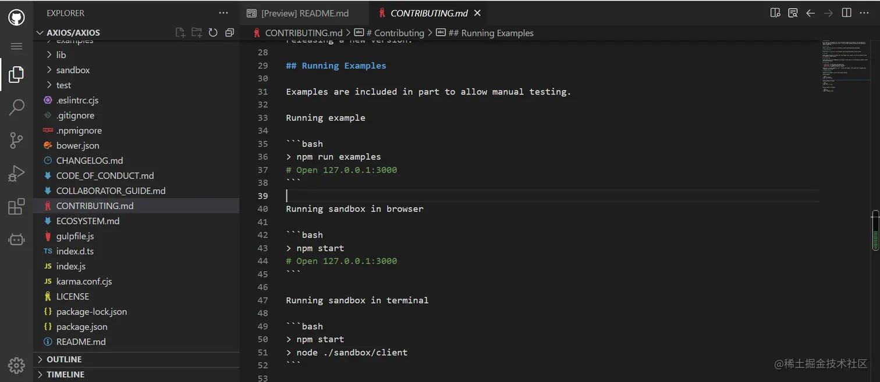Refresh the Explorer file tree
Viewport: 880px width, 382px height.
click(x=213, y=33)
